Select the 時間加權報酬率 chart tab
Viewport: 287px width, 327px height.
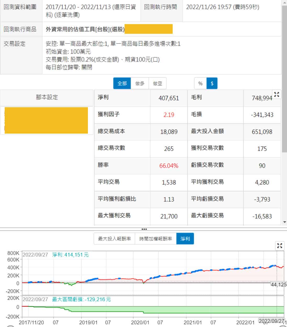coord(156,239)
